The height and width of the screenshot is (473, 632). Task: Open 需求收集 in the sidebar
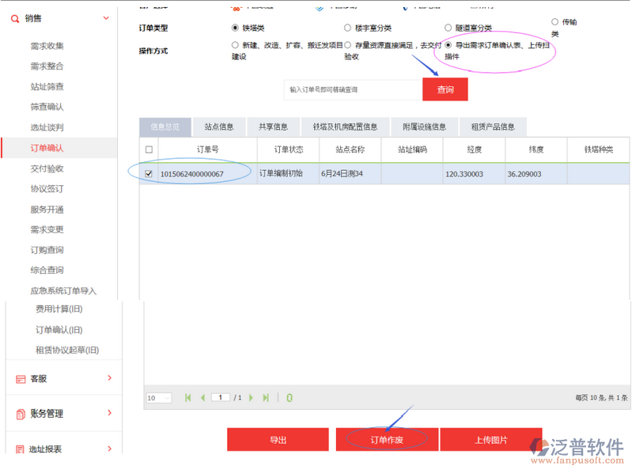pos(47,46)
